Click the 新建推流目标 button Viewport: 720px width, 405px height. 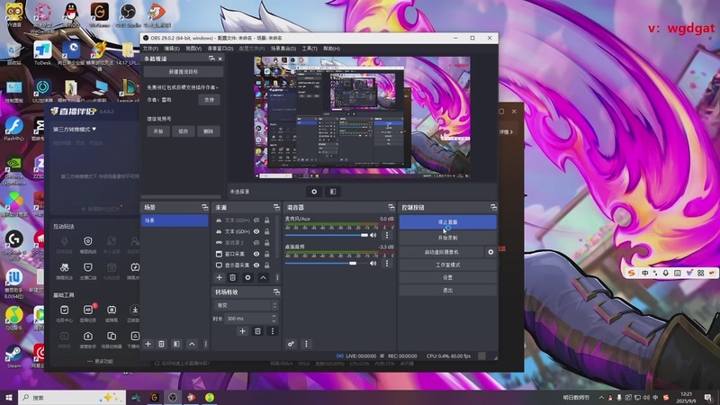(184, 72)
